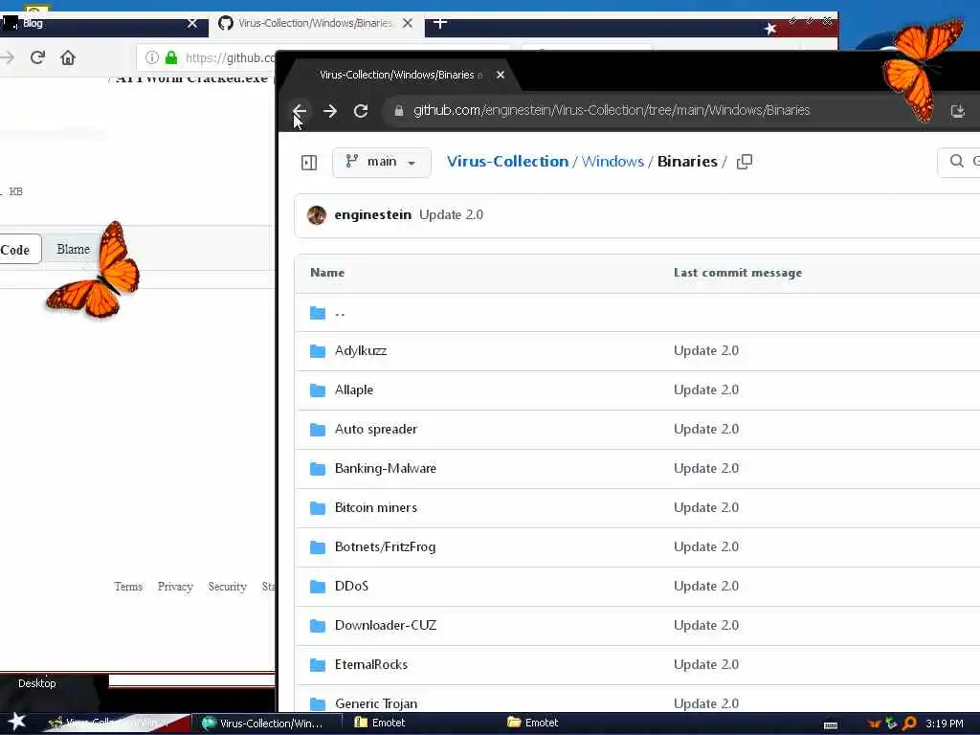
Task: Switch to Blame view in background page
Action: pos(73,250)
